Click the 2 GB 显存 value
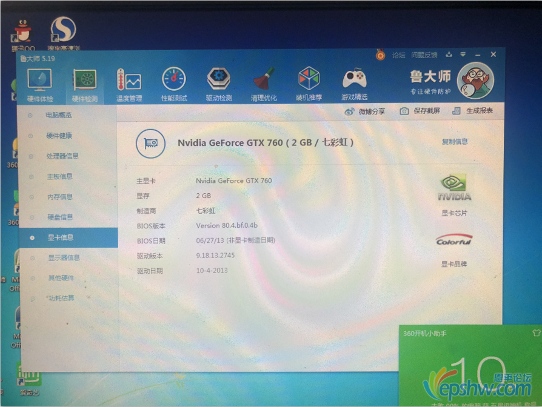This screenshot has height=407, width=542. pyautogui.click(x=203, y=196)
